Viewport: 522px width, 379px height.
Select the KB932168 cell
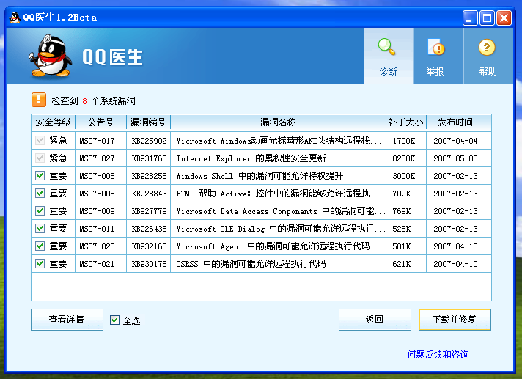[x=149, y=246]
